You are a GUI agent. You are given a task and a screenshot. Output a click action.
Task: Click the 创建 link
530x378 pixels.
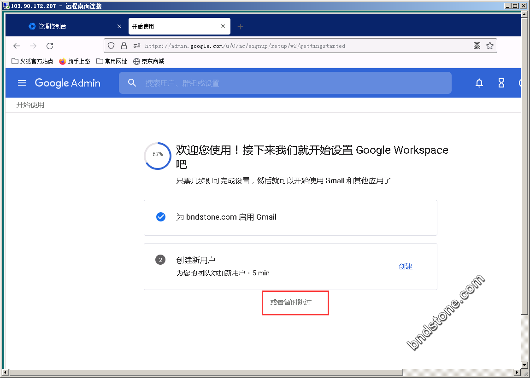tap(406, 267)
